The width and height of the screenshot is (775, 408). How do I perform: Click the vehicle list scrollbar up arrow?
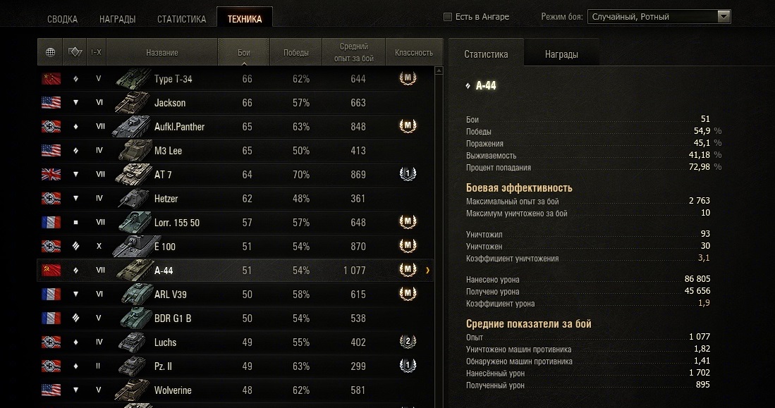[x=439, y=70]
